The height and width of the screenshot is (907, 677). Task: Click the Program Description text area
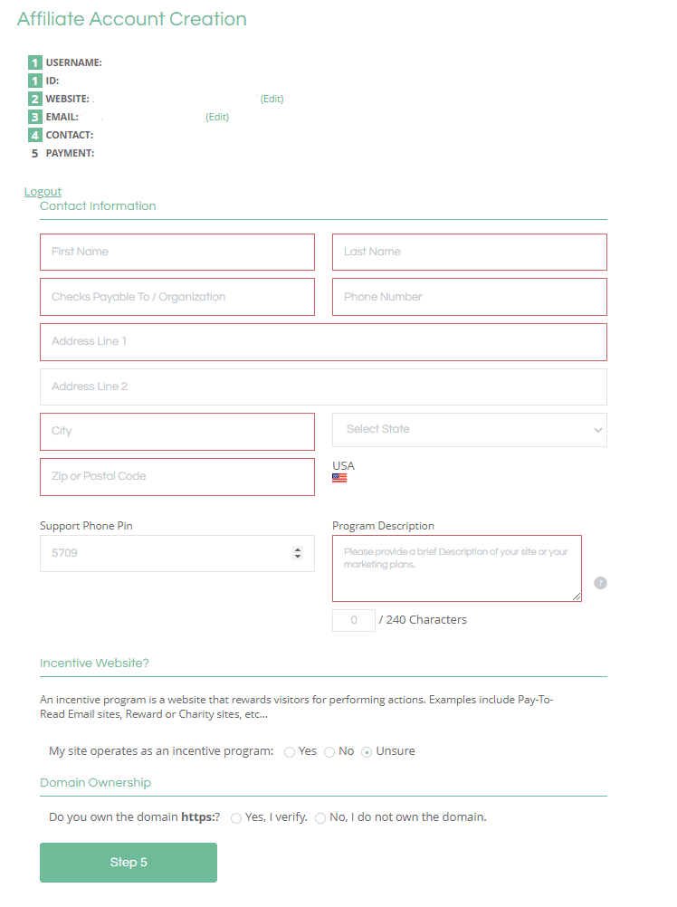(x=456, y=568)
